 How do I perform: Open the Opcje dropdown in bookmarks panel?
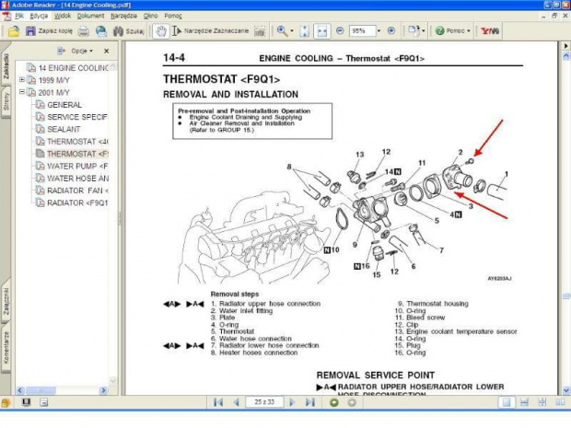pyautogui.click(x=82, y=51)
